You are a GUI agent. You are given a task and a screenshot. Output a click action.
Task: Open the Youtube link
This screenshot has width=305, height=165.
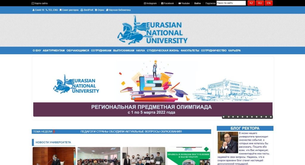point(184,3)
